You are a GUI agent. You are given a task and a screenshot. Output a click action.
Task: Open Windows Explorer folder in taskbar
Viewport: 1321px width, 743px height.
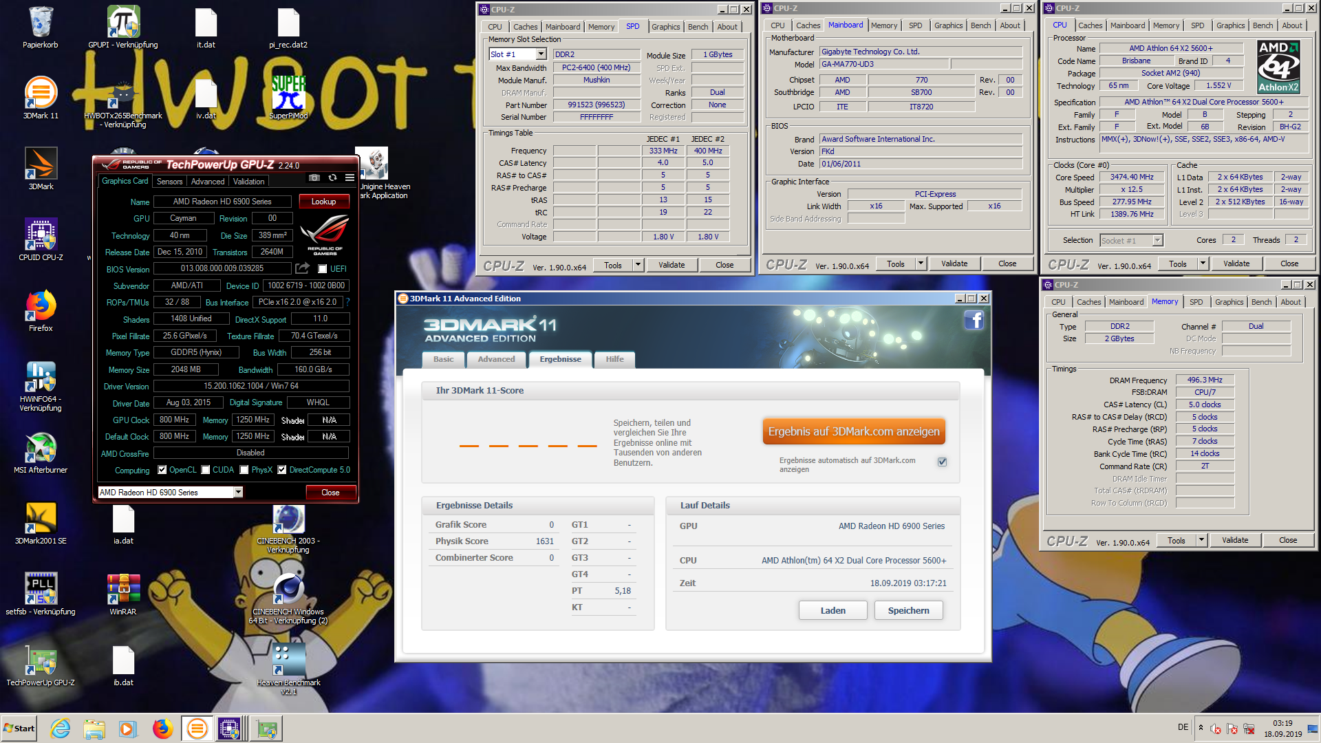click(x=94, y=729)
